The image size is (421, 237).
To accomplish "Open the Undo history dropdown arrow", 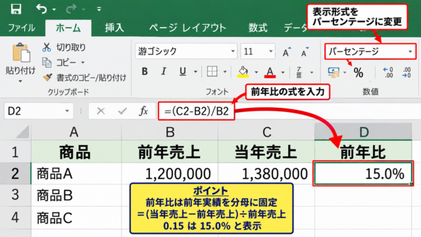I will click(54, 10).
